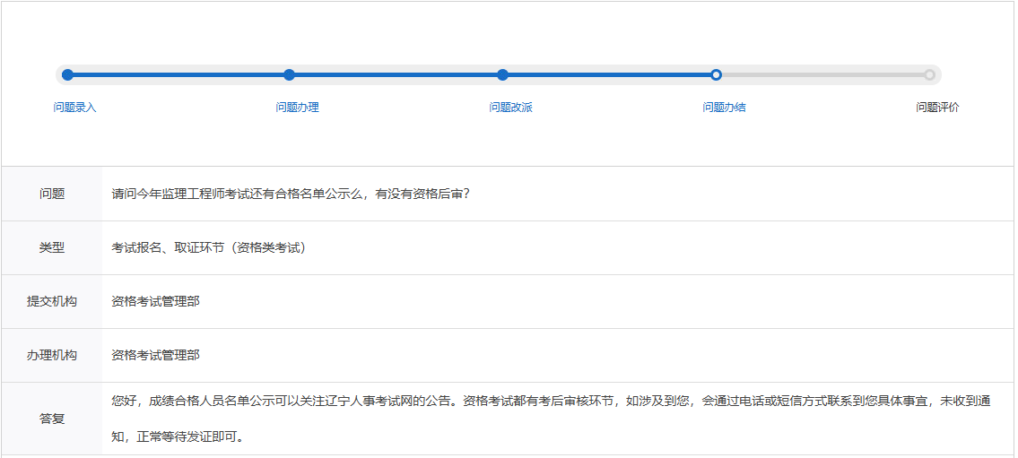Click the 类型 row header cell
The height and width of the screenshot is (458, 1018).
click(52, 247)
